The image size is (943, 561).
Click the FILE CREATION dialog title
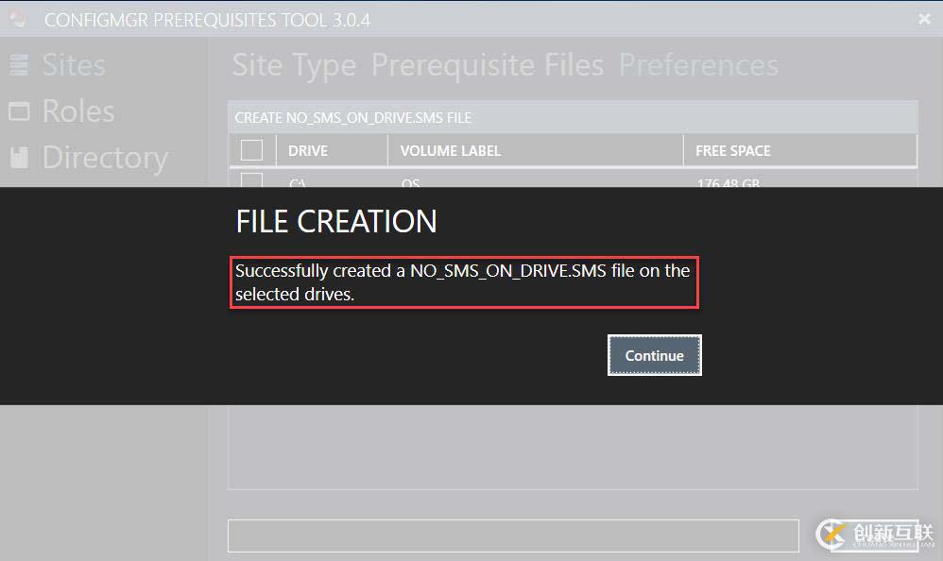pyautogui.click(x=336, y=221)
